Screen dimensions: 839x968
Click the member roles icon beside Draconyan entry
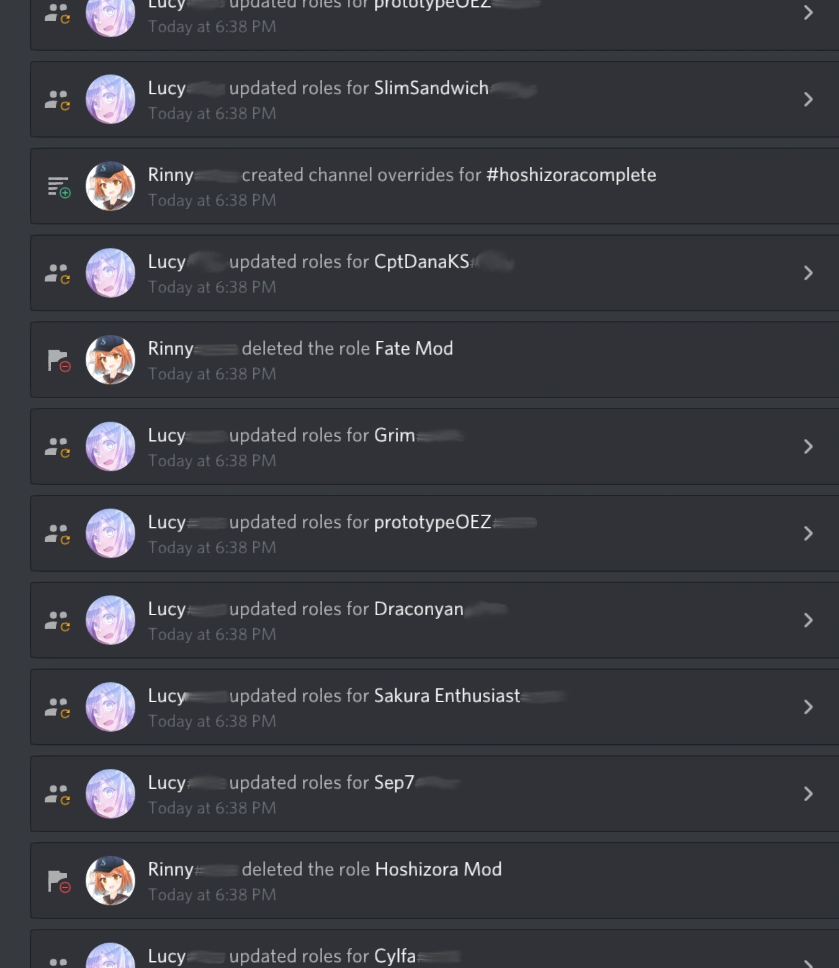pos(58,621)
